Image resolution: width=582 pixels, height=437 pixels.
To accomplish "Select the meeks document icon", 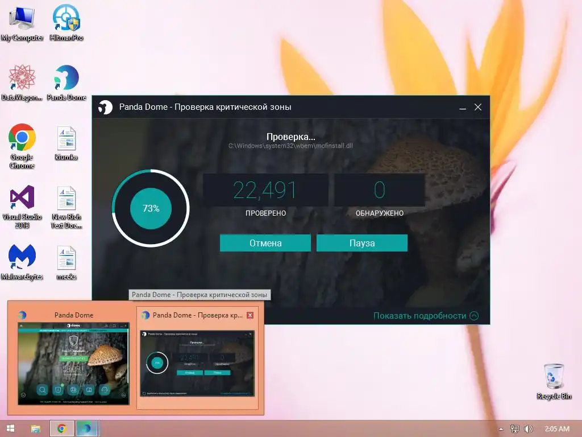I will [66, 262].
